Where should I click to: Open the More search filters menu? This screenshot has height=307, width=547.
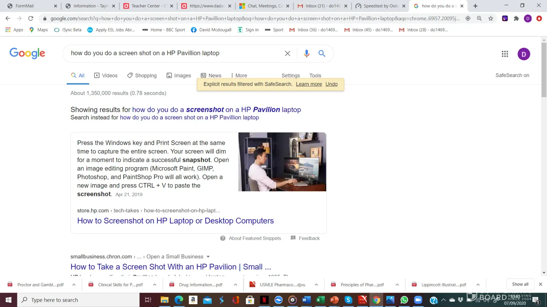239,76
